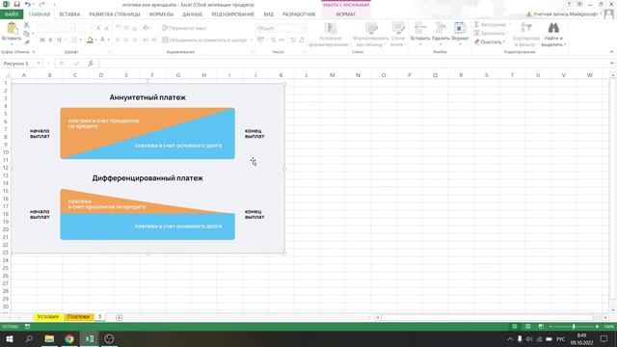The height and width of the screenshot is (347, 617).
Task: Click the zoom out minus button
Action: coord(550,327)
